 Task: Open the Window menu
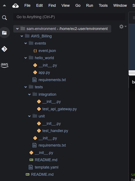coord(120,6)
